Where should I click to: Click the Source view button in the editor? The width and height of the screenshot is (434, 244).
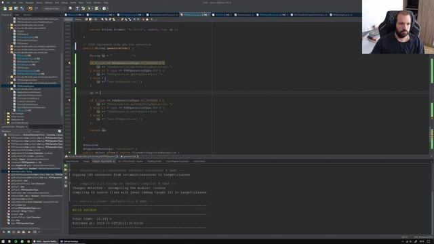(x=68, y=20)
